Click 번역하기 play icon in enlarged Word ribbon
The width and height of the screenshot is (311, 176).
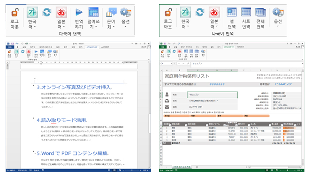tap(79, 12)
